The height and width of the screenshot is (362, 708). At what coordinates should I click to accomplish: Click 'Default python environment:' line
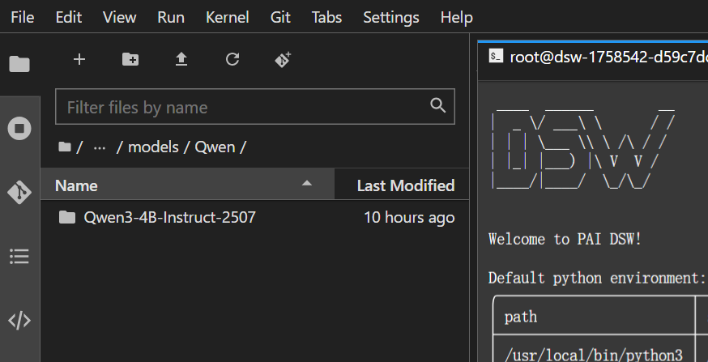coord(597,279)
